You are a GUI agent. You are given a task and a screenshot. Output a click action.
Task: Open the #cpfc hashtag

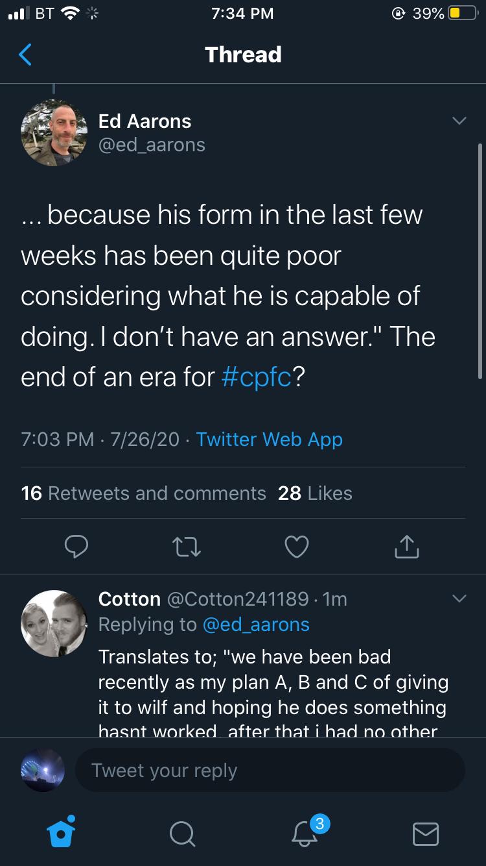click(255, 377)
